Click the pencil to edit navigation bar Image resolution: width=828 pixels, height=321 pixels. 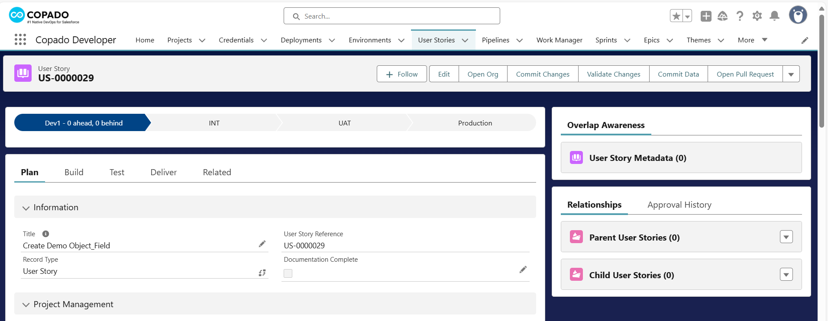click(805, 40)
